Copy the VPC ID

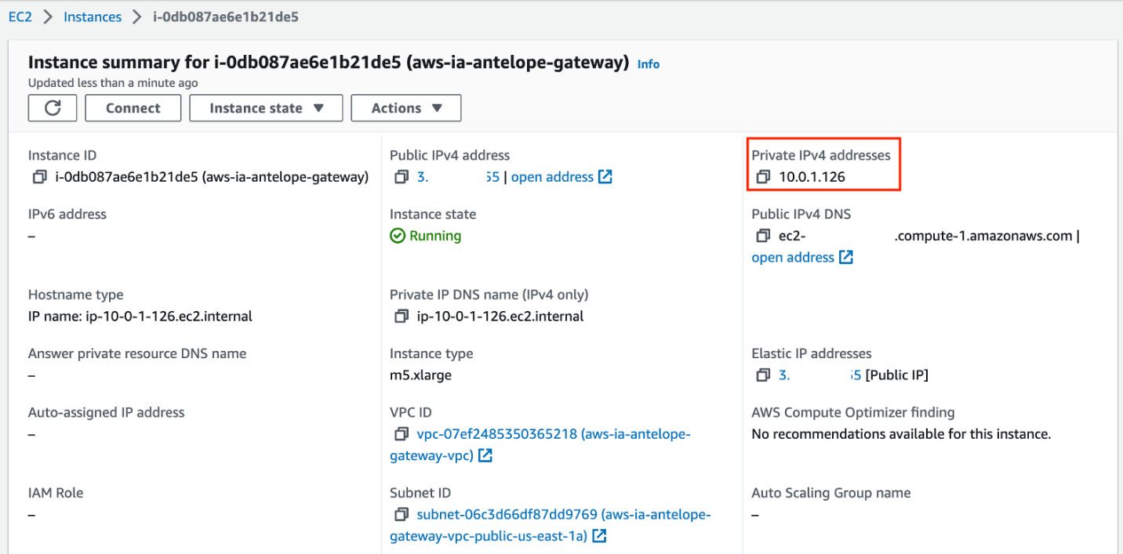[401, 433]
